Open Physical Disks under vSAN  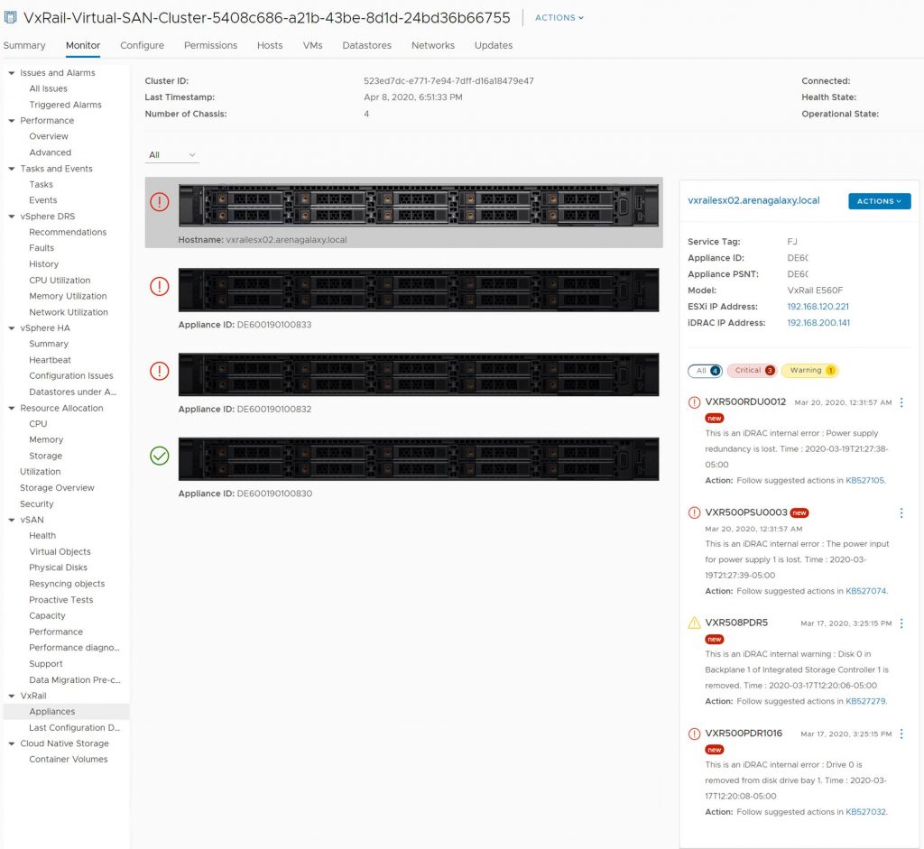[x=59, y=568]
